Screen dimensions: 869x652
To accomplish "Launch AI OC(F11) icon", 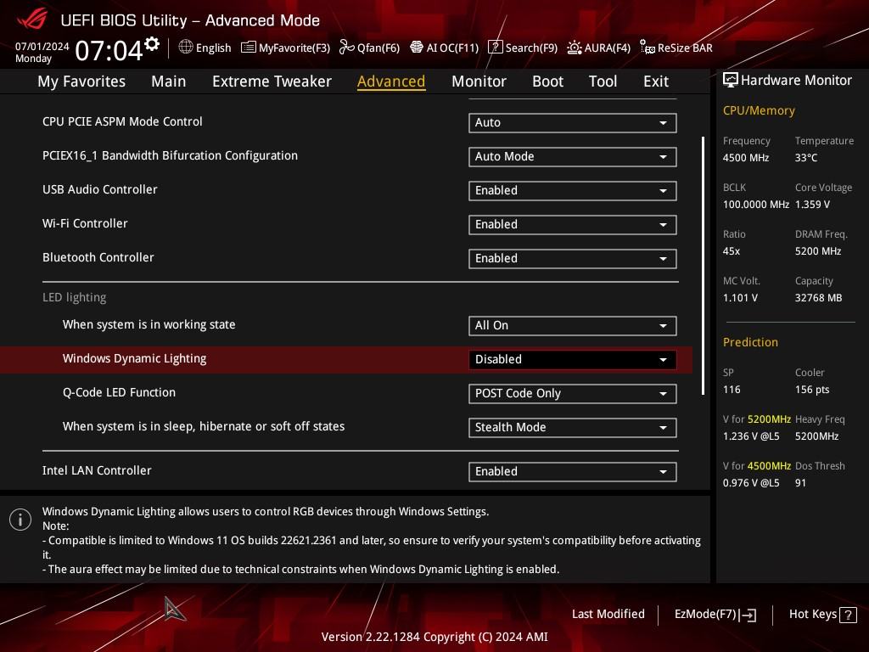I will [x=416, y=48].
